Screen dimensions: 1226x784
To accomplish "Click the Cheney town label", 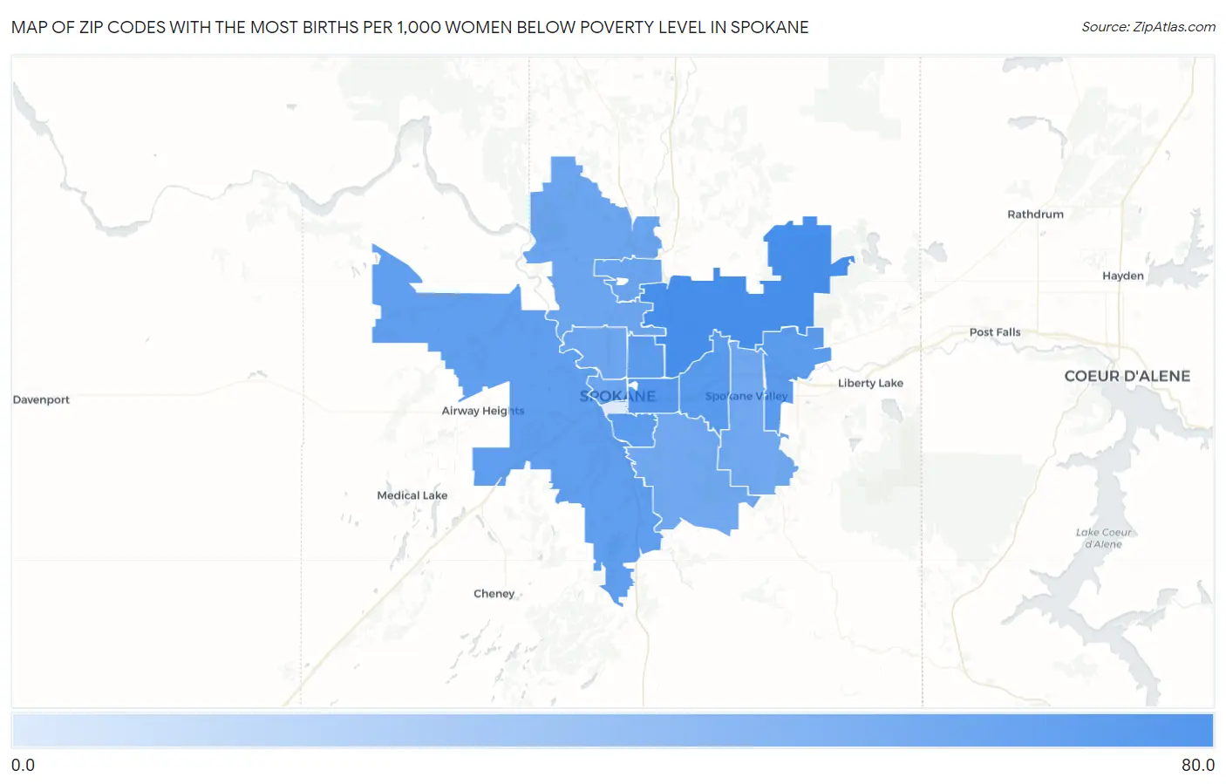I will click(494, 594).
